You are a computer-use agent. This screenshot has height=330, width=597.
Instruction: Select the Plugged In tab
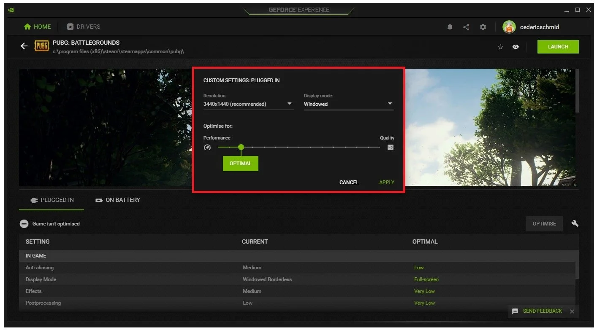52,200
